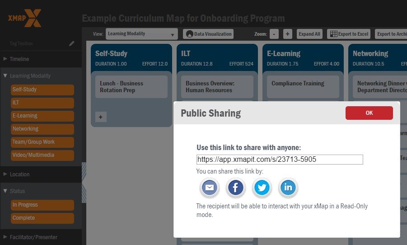
Task: Edit Tag Toolbox with pencil icon
Action: coord(72,43)
